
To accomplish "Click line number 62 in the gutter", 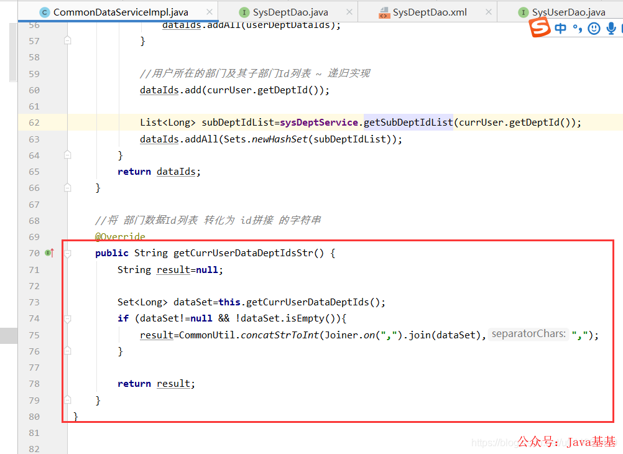I will [x=34, y=123].
